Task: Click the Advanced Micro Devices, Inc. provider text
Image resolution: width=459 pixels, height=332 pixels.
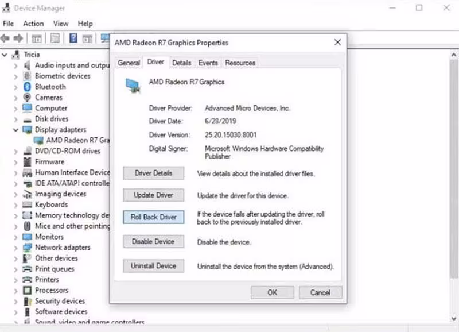Action: click(x=247, y=108)
